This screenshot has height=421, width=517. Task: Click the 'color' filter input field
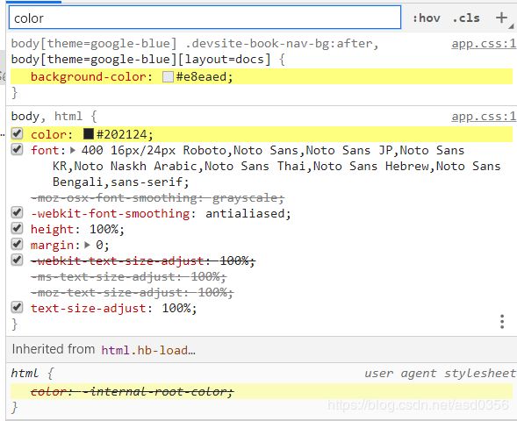coord(205,18)
